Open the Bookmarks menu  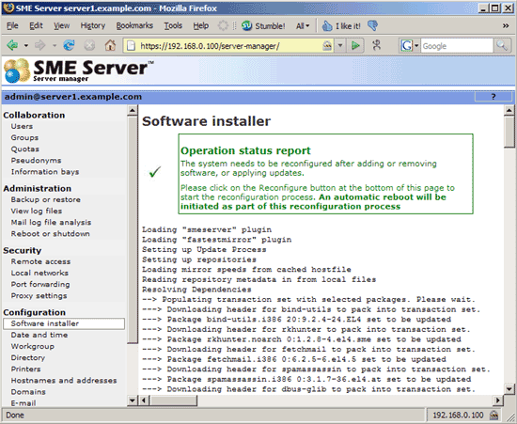click(x=134, y=25)
